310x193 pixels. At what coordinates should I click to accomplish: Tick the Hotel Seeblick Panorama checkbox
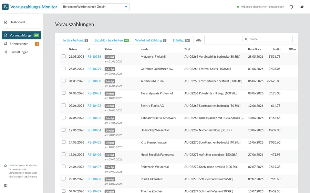click(64, 154)
